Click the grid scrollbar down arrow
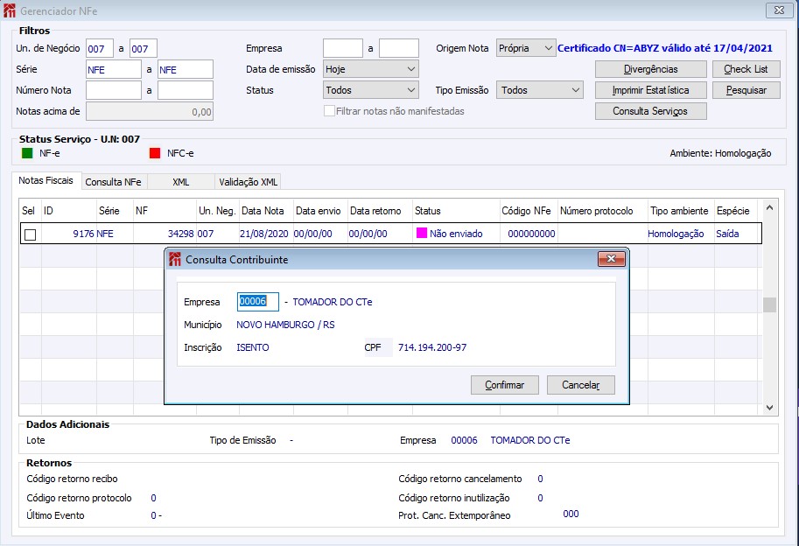 pos(769,408)
